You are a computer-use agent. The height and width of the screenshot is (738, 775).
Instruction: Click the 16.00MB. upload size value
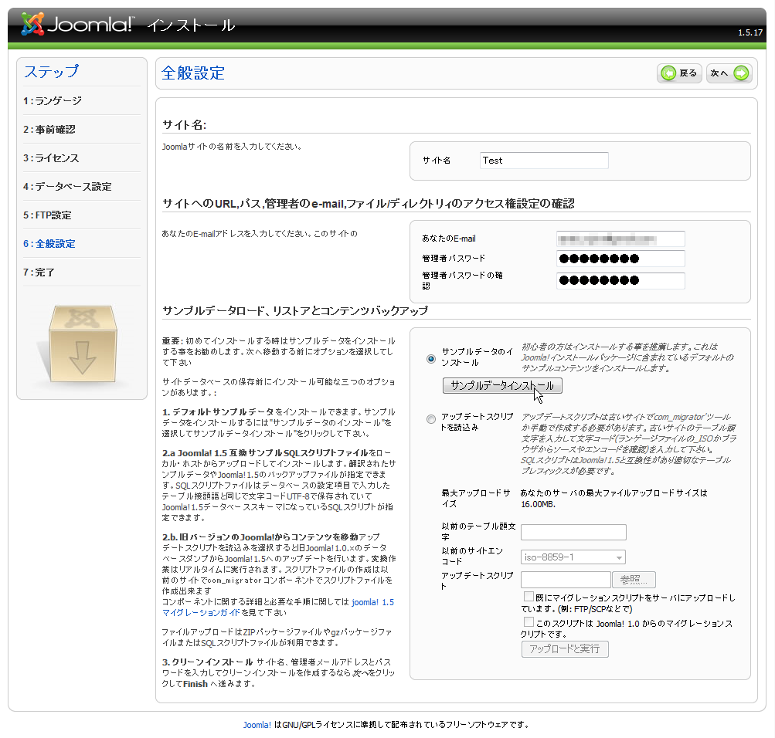pyautogui.click(x=539, y=504)
